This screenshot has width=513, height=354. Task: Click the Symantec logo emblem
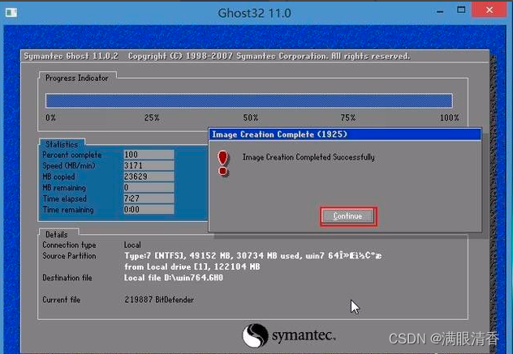255,335
